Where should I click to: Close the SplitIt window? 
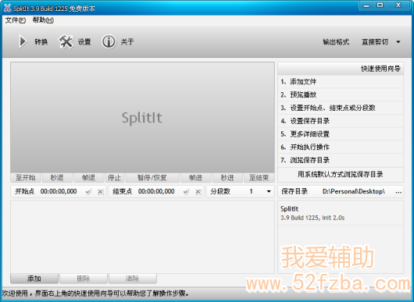tap(398, 5)
